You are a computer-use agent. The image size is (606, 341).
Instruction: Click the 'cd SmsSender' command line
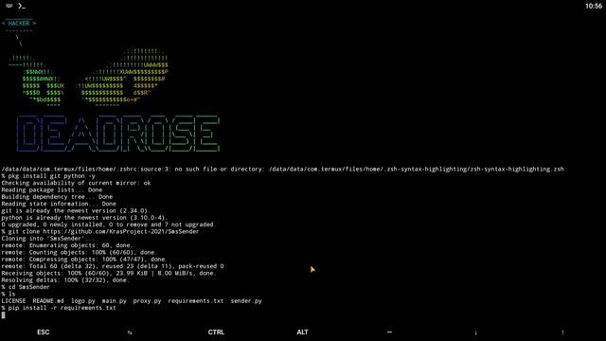(x=26, y=287)
